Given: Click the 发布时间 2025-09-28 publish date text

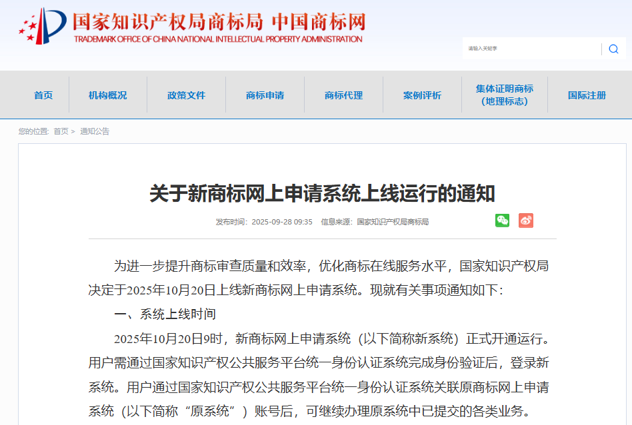Looking at the screenshot, I should 263,222.
